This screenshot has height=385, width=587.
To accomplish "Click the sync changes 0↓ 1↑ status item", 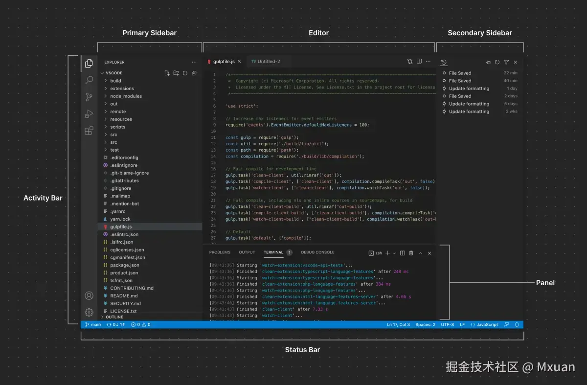I will [115, 324].
